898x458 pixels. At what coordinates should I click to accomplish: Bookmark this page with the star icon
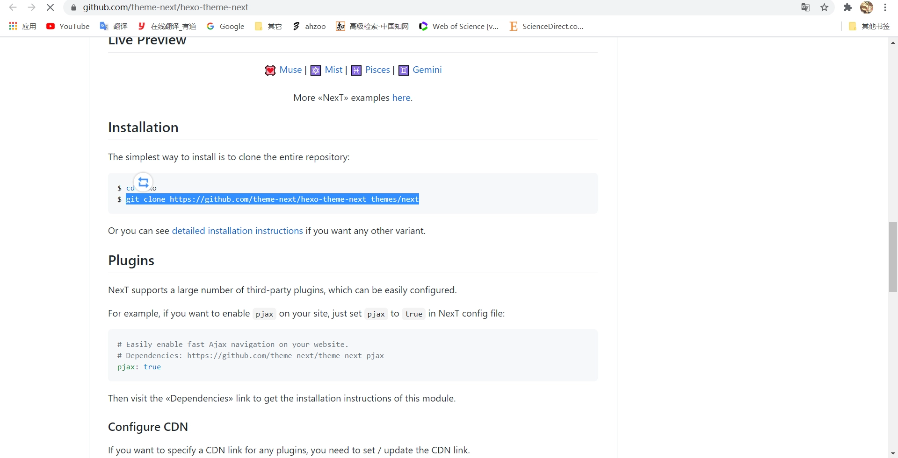[825, 7]
